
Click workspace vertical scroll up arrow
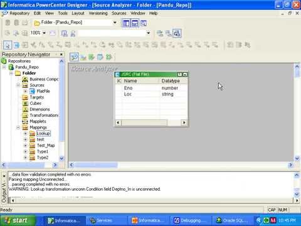[x=297, y=67]
